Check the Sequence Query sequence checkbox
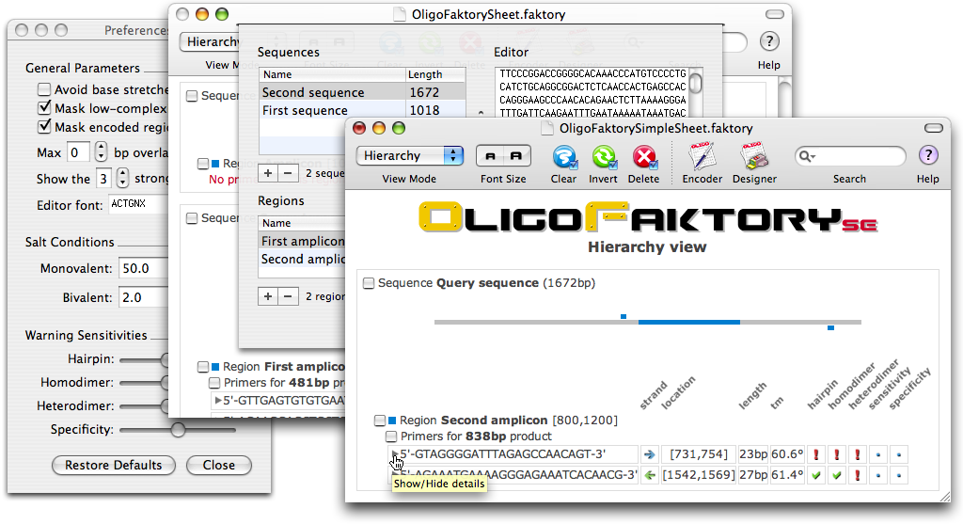This screenshot has height=524, width=963. click(x=369, y=283)
